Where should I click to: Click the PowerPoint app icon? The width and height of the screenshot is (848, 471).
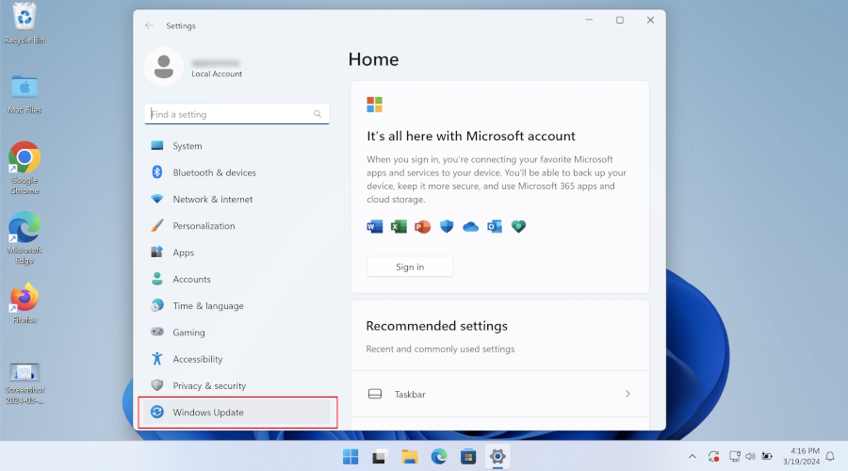(422, 227)
